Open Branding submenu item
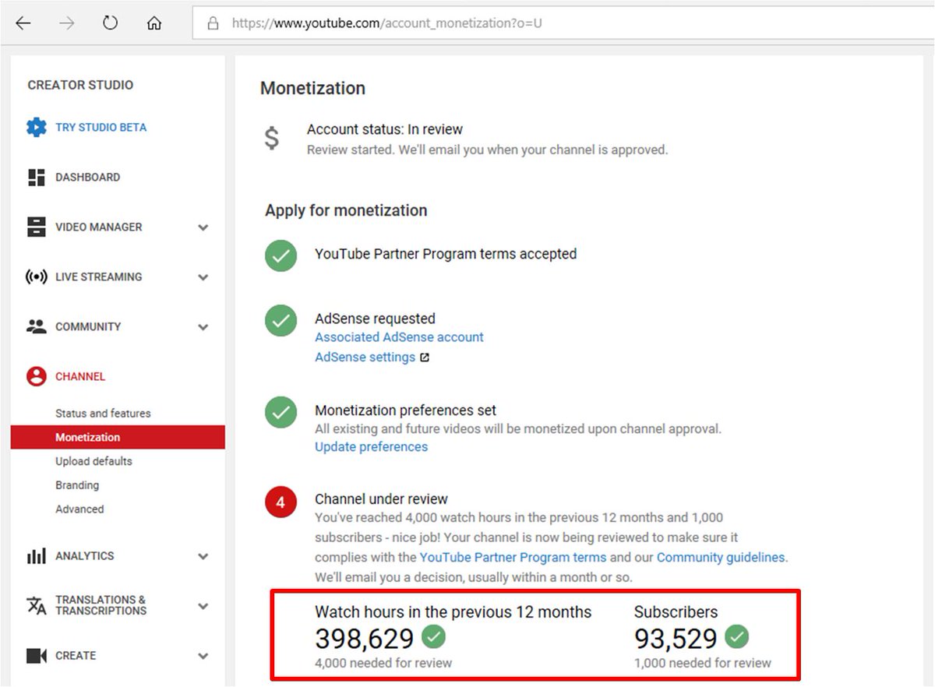Viewport: 935px width, 687px height. point(77,484)
